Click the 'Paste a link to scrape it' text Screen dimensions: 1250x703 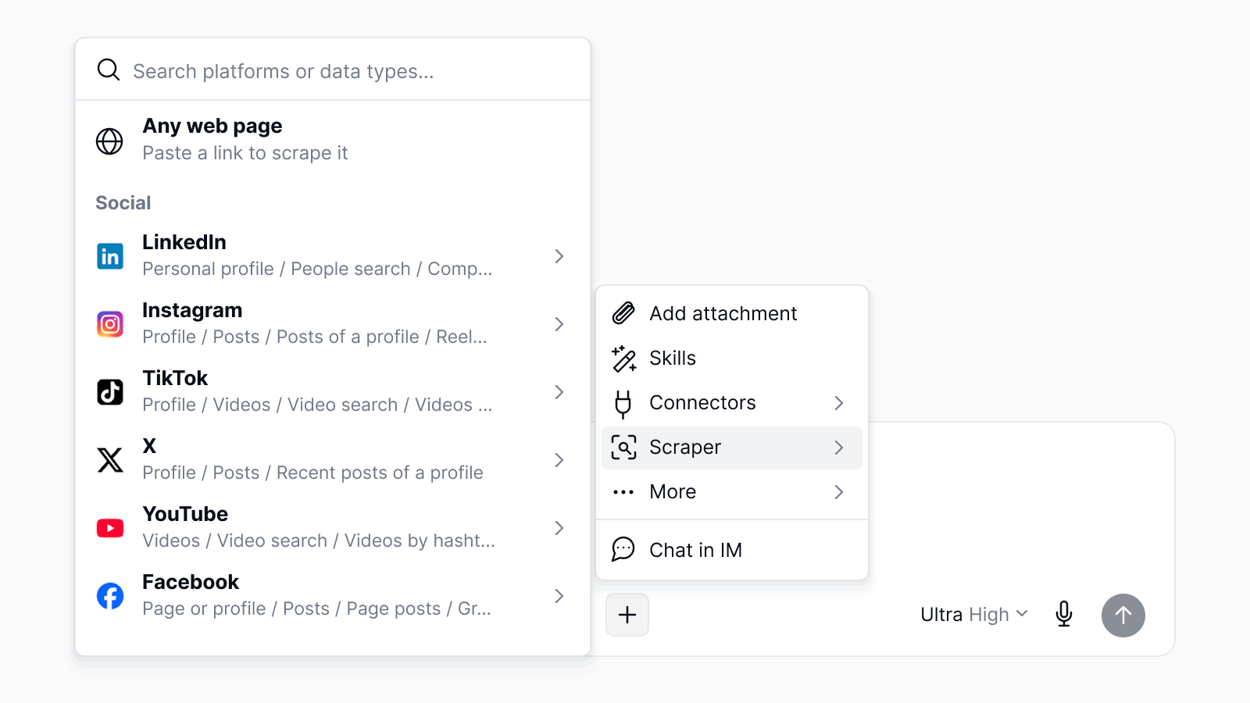pyautogui.click(x=245, y=153)
